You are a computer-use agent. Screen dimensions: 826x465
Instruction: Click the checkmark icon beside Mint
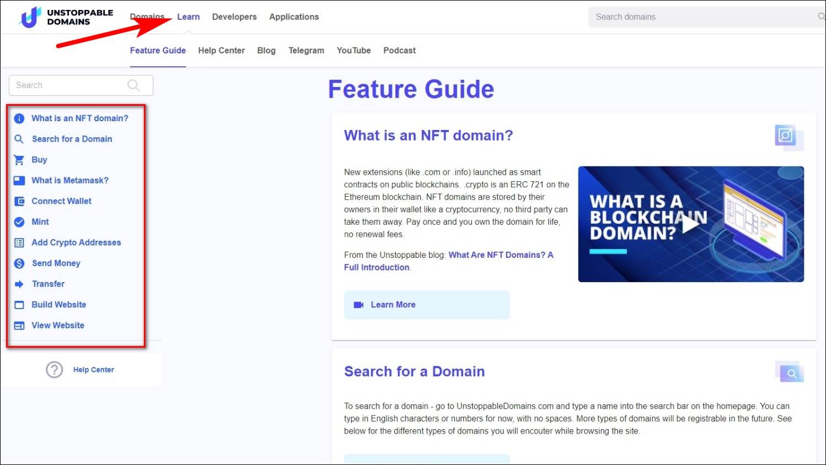pyautogui.click(x=19, y=222)
